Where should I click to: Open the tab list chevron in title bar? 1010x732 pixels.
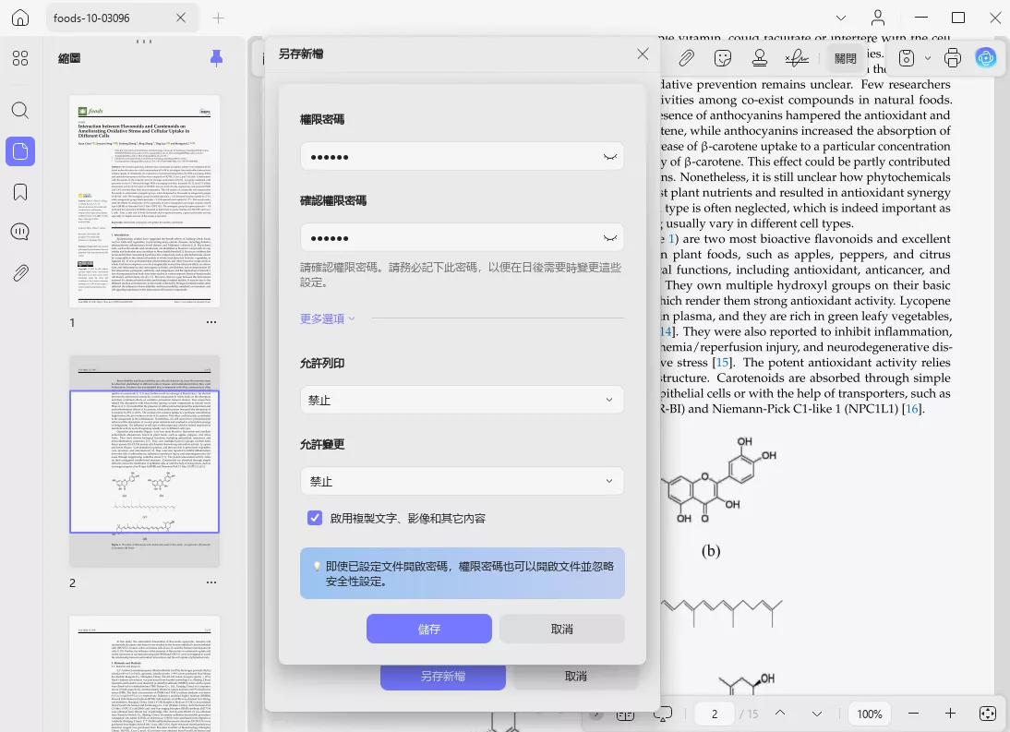[x=841, y=18]
